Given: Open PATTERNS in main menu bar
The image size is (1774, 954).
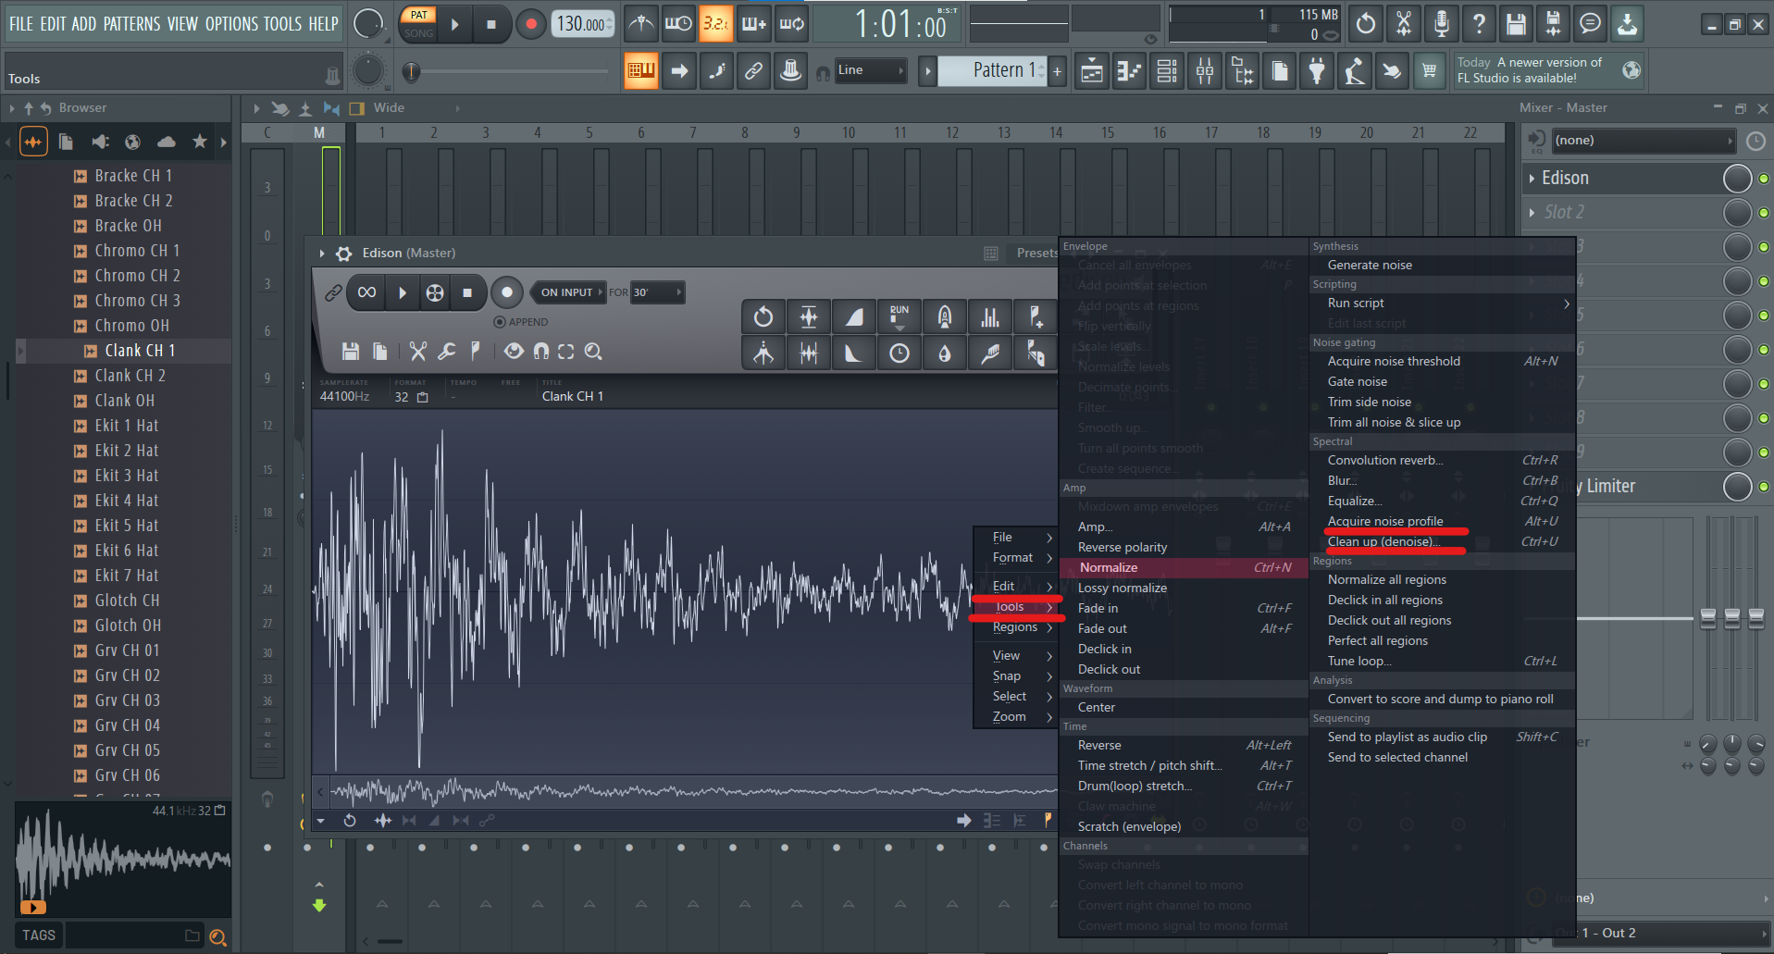Looking at the screenshot, I should pyautogui.click(x=131, y=24).
